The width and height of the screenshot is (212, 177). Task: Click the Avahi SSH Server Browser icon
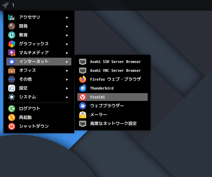pos(83,62)
